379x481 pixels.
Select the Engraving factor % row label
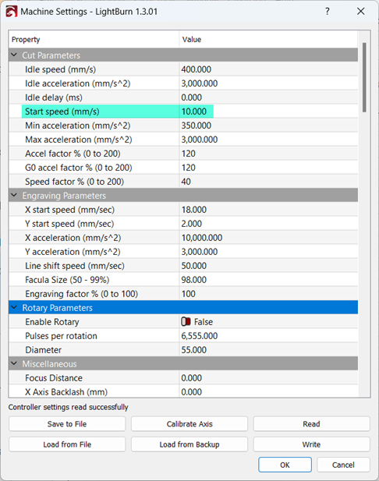(x=82, y=294)
